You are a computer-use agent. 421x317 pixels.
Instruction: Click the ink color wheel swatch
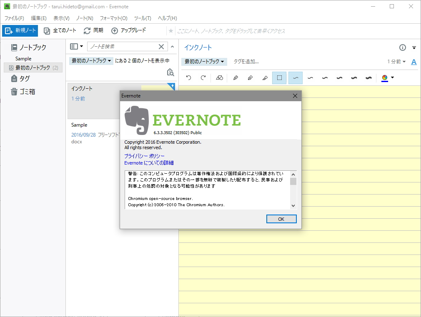pos(385,78)
